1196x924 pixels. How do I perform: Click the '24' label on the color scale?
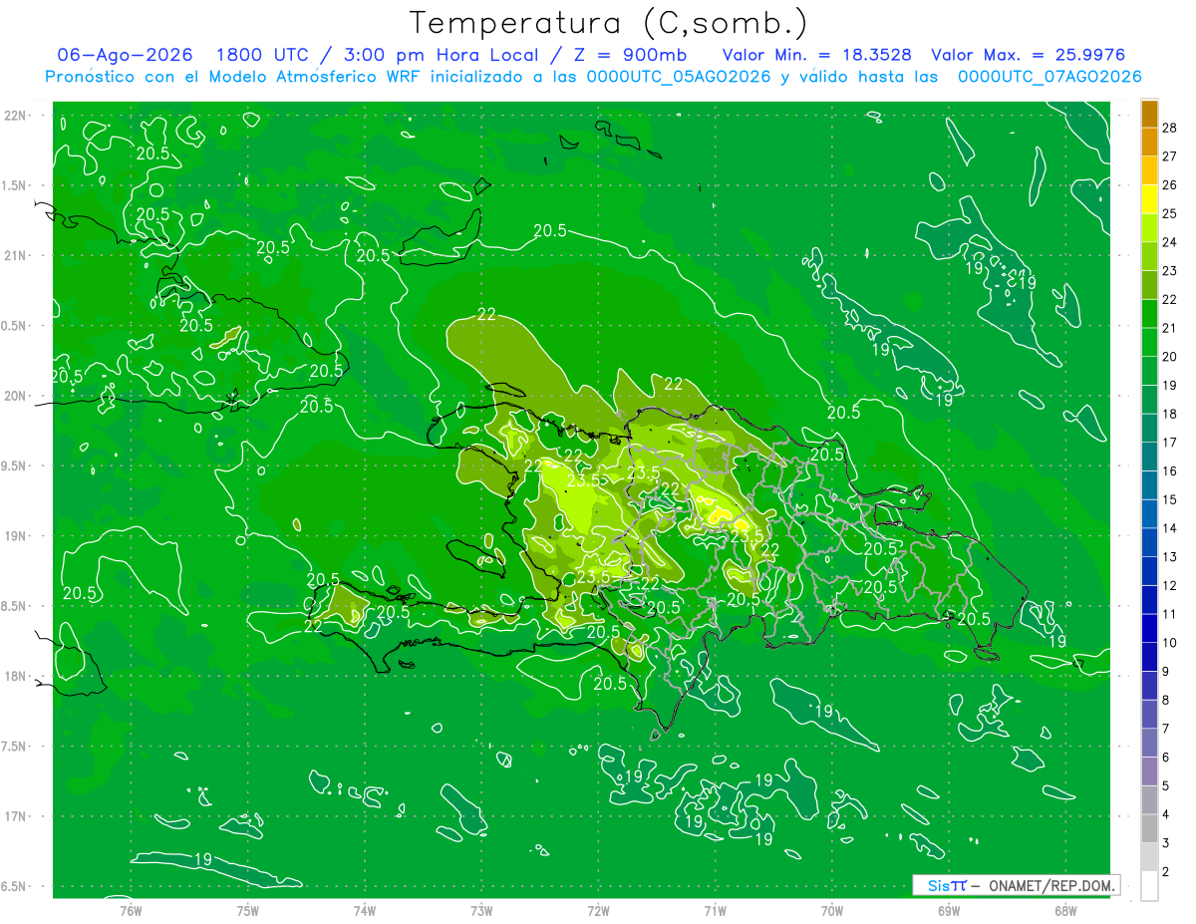click(1169, 242)
